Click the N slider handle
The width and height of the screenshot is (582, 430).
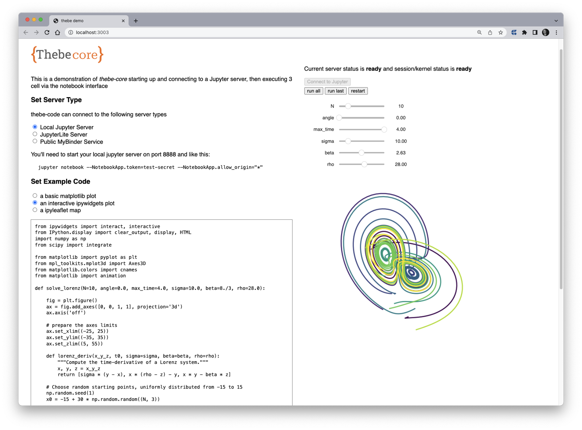click(x=348, y=106)
